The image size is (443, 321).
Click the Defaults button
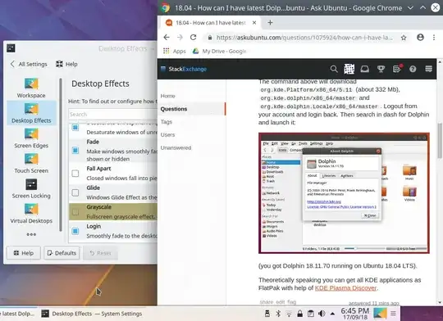coord(62,253)
